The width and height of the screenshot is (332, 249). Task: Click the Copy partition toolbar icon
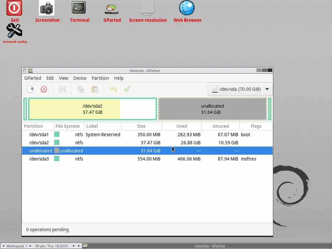click(x=81, y=89)
